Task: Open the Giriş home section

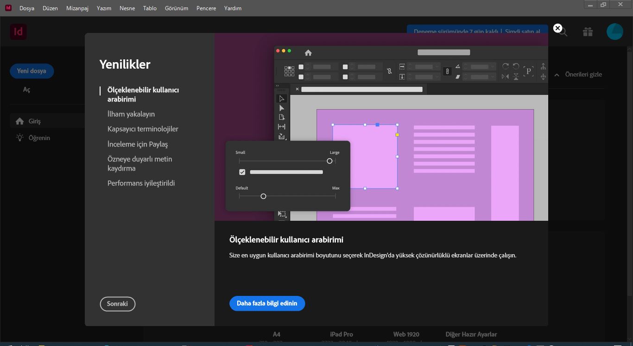Action: click(46, 121)
